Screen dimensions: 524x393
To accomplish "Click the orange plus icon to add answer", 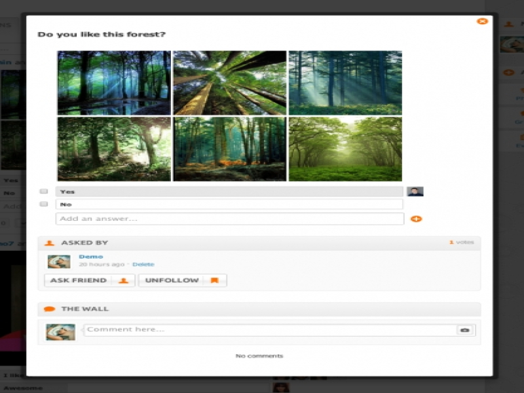I will [416, 219].
